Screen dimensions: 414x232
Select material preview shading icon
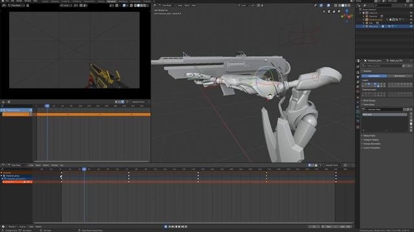point(346,6)
